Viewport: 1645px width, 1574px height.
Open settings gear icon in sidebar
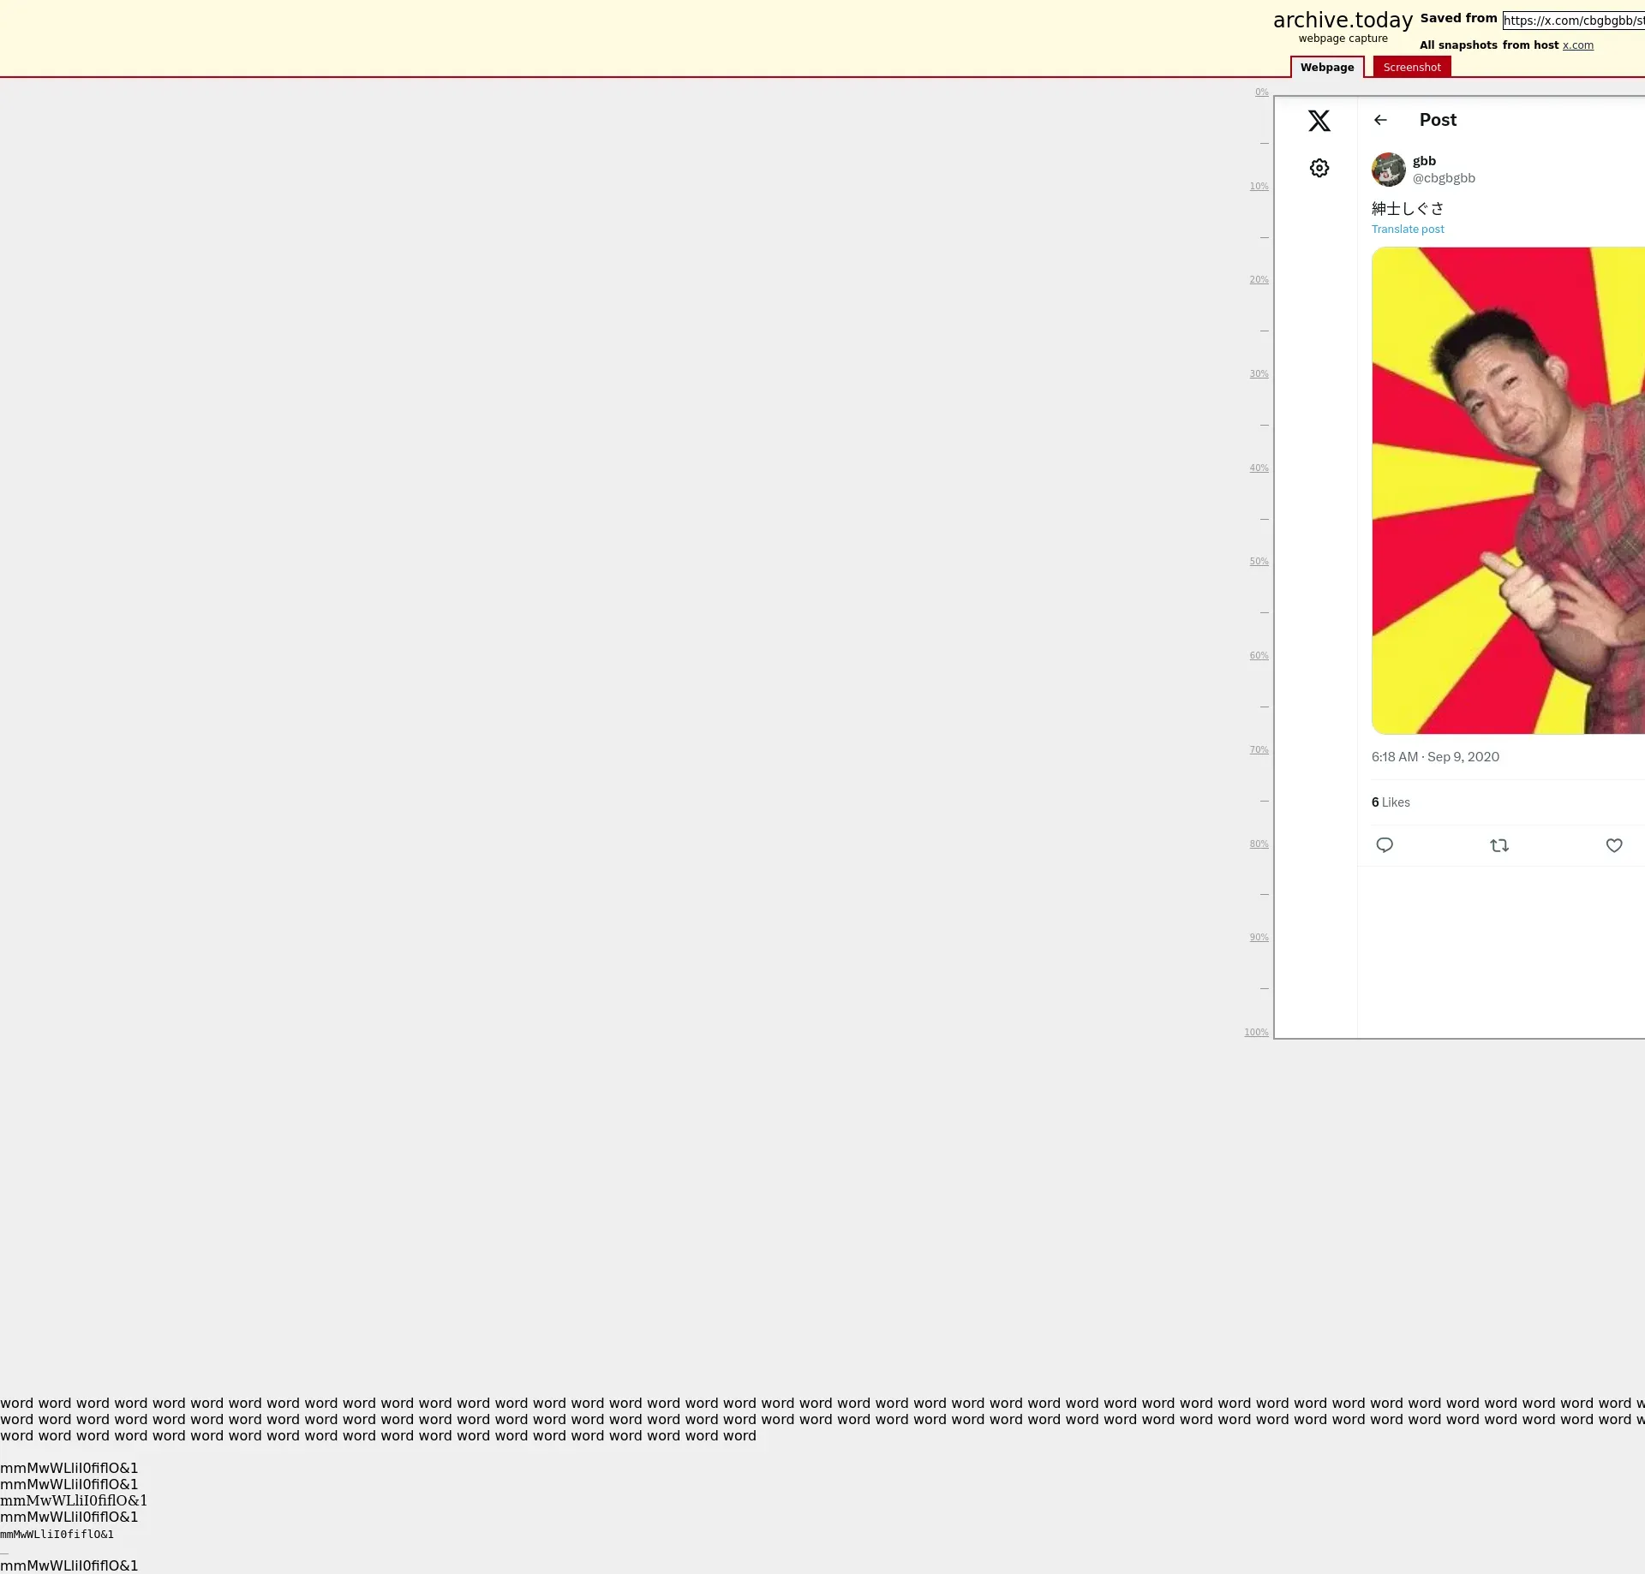click(1319, 168)
